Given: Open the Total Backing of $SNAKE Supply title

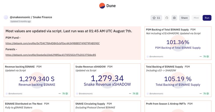Looking at the screenshot, I should (x=164, y=67).
